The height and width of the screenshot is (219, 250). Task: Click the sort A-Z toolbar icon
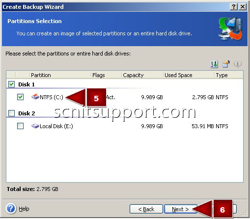pyautogui.click(x=214, y=64)
